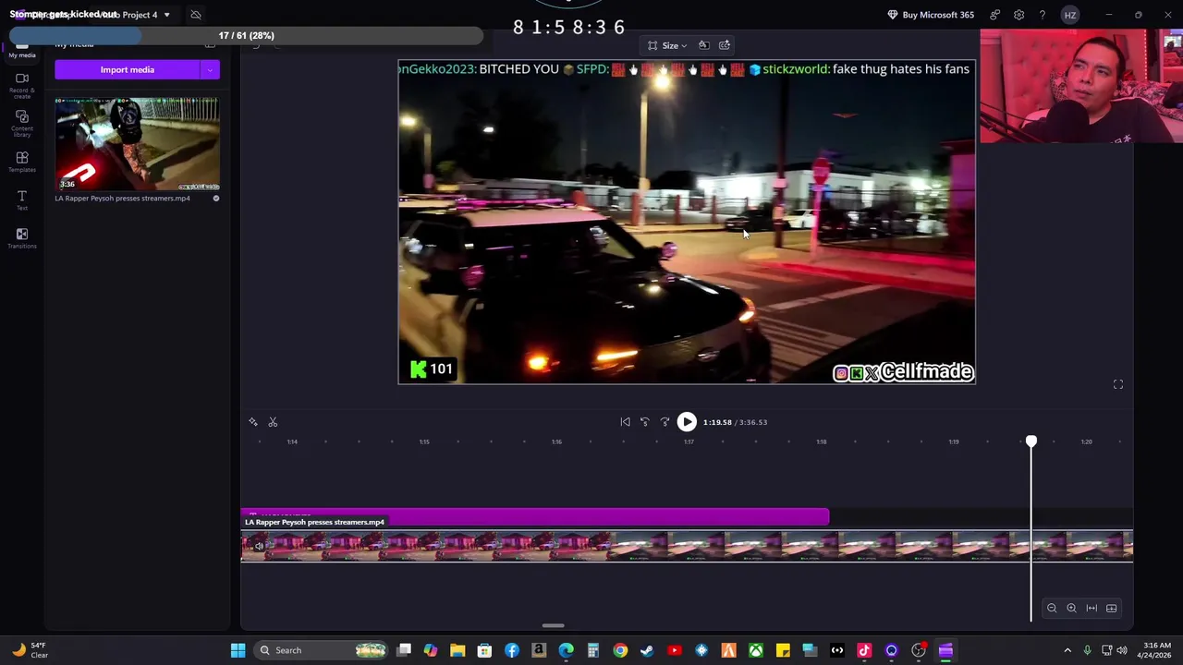
Task: Click the rightmost preview toolbar icon
Action: coord(725,45)
